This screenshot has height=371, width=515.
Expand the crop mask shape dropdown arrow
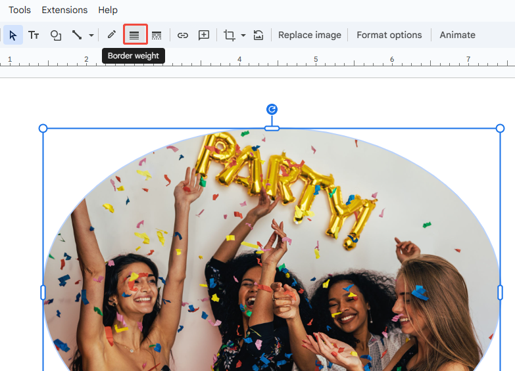pyautogui.click(x=243, y=35)
